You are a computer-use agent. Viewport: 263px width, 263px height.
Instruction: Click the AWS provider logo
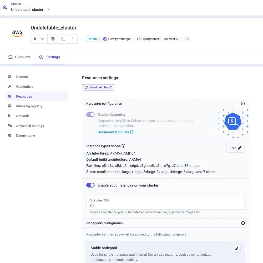17,33
